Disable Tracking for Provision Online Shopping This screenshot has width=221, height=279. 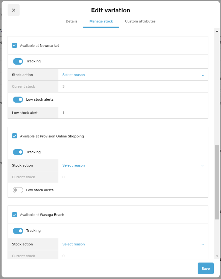18,152
